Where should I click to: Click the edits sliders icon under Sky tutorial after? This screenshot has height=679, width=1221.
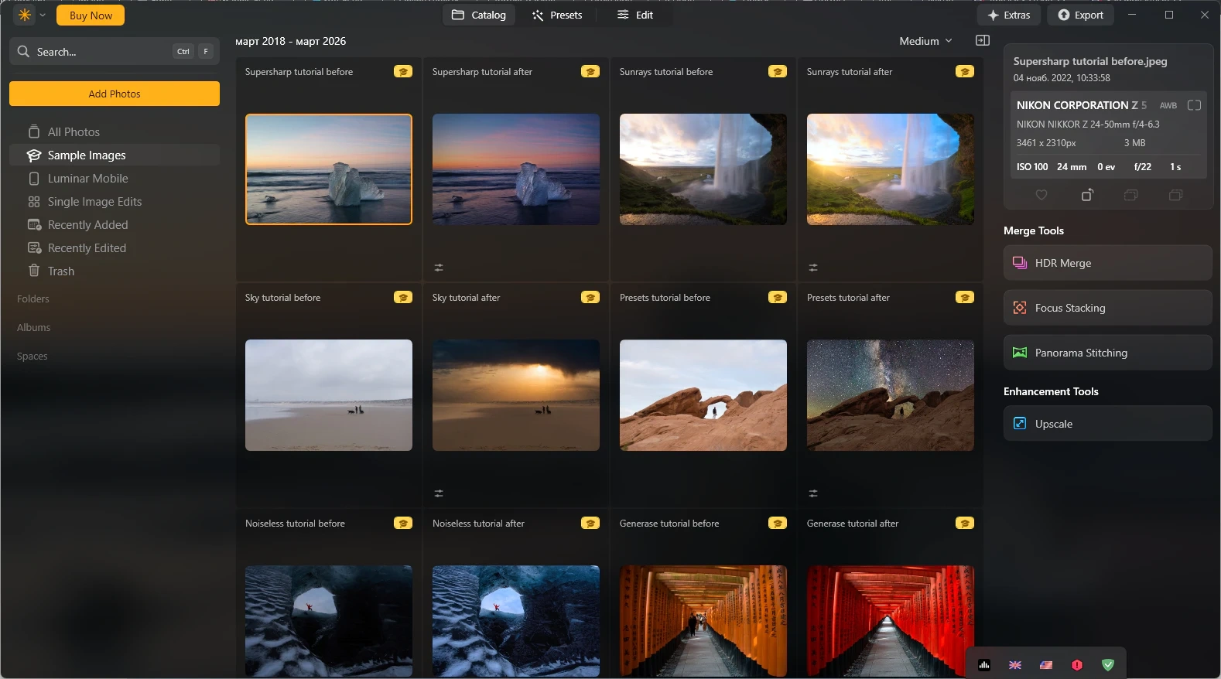tap(439, 493)
